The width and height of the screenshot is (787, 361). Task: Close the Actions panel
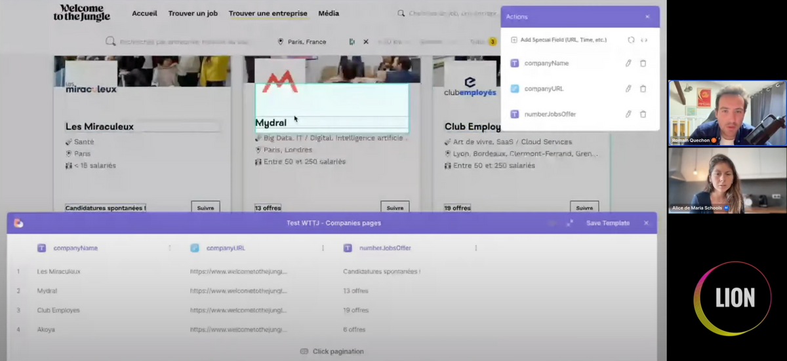(x=647, y=16)
